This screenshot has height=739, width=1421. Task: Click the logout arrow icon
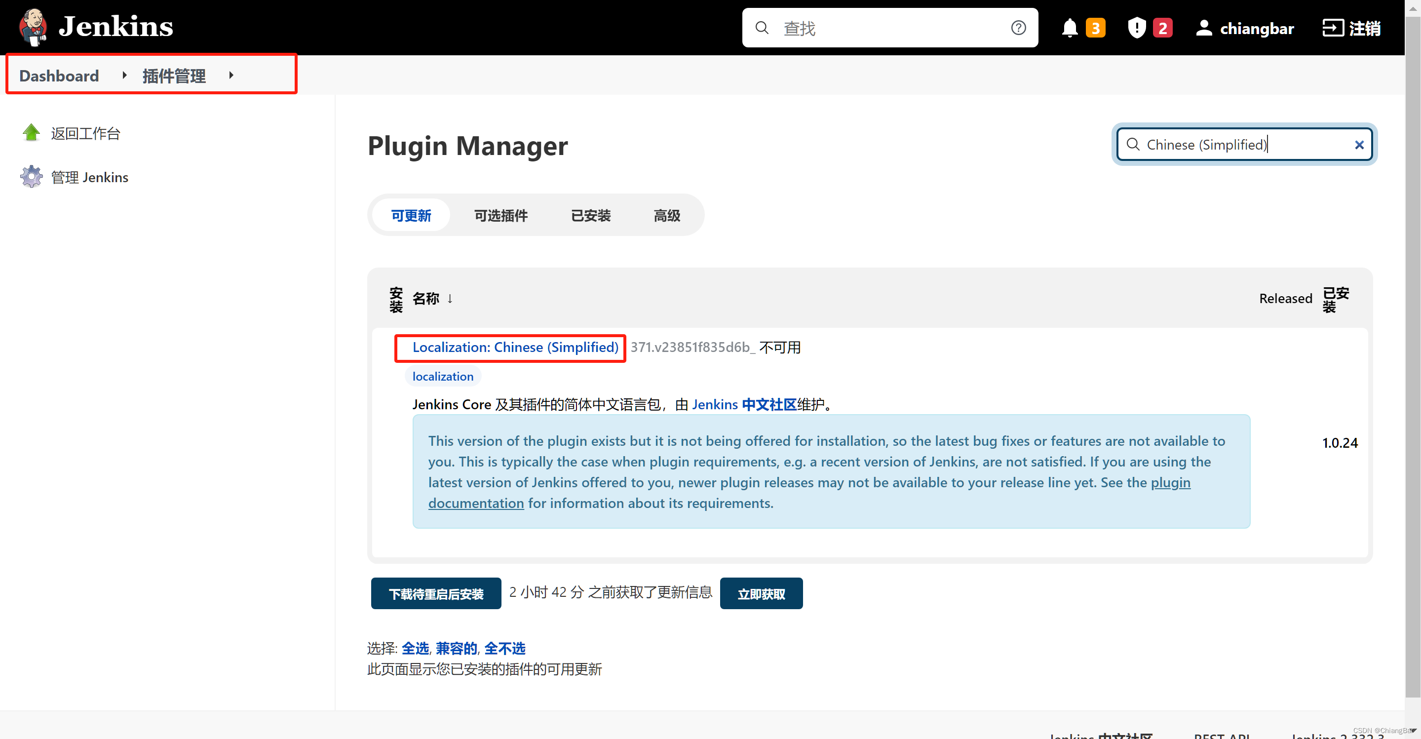pos(1333,28)
